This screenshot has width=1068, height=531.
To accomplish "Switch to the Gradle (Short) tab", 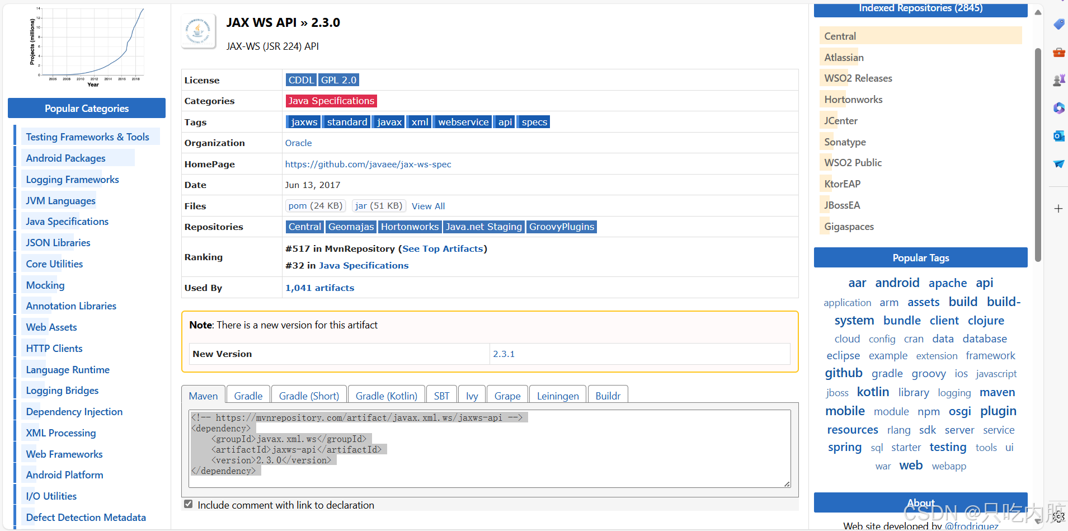I will coord(309,396).
